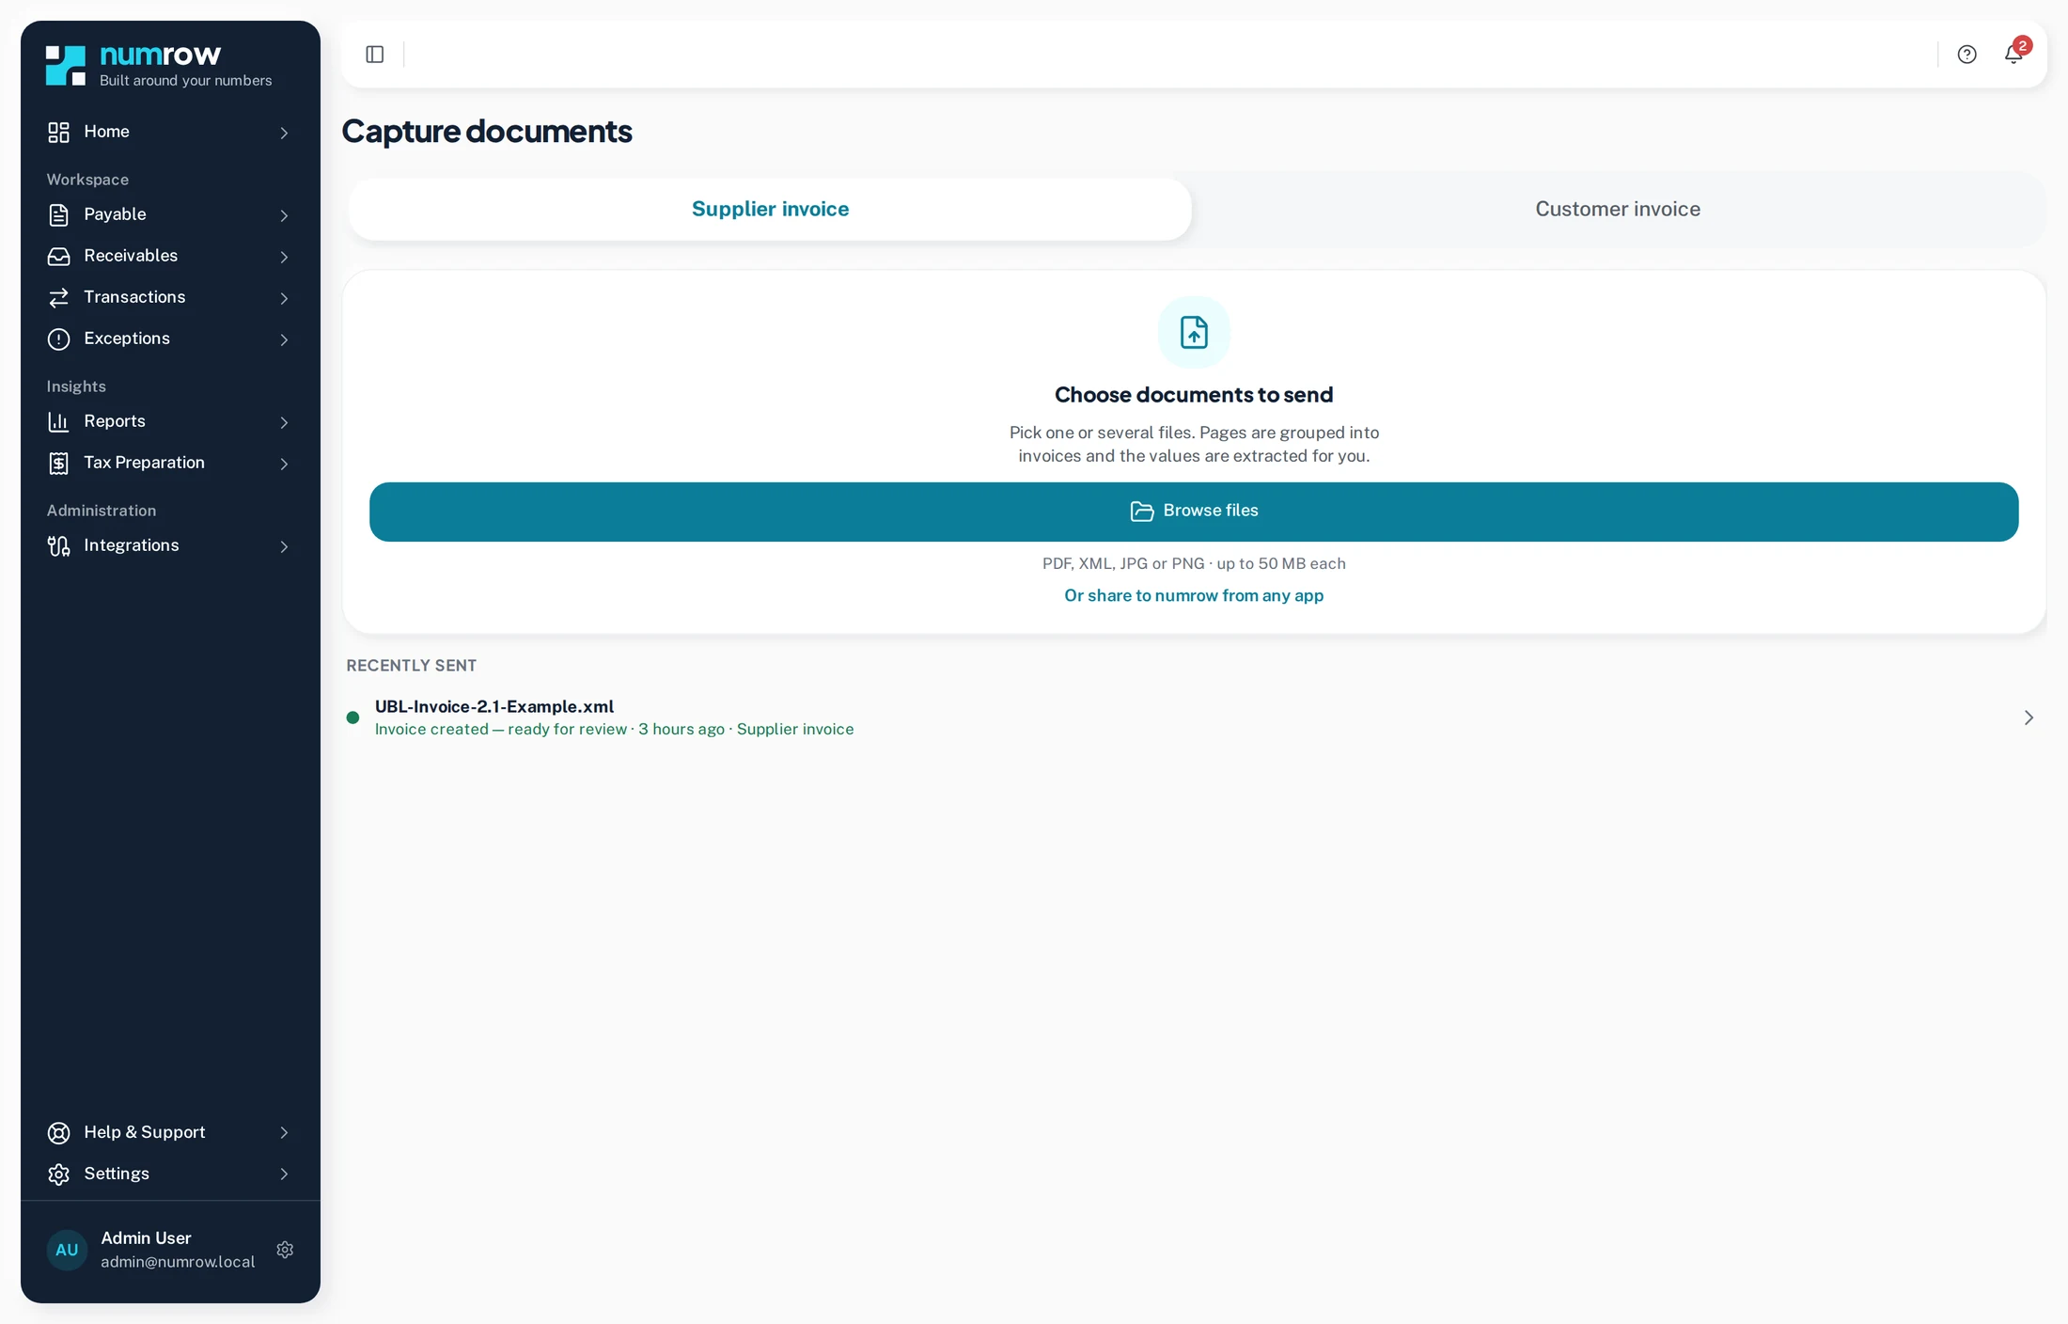Click the numrow logo icon
This screenshot has height=1324, width=2068.
66,66
